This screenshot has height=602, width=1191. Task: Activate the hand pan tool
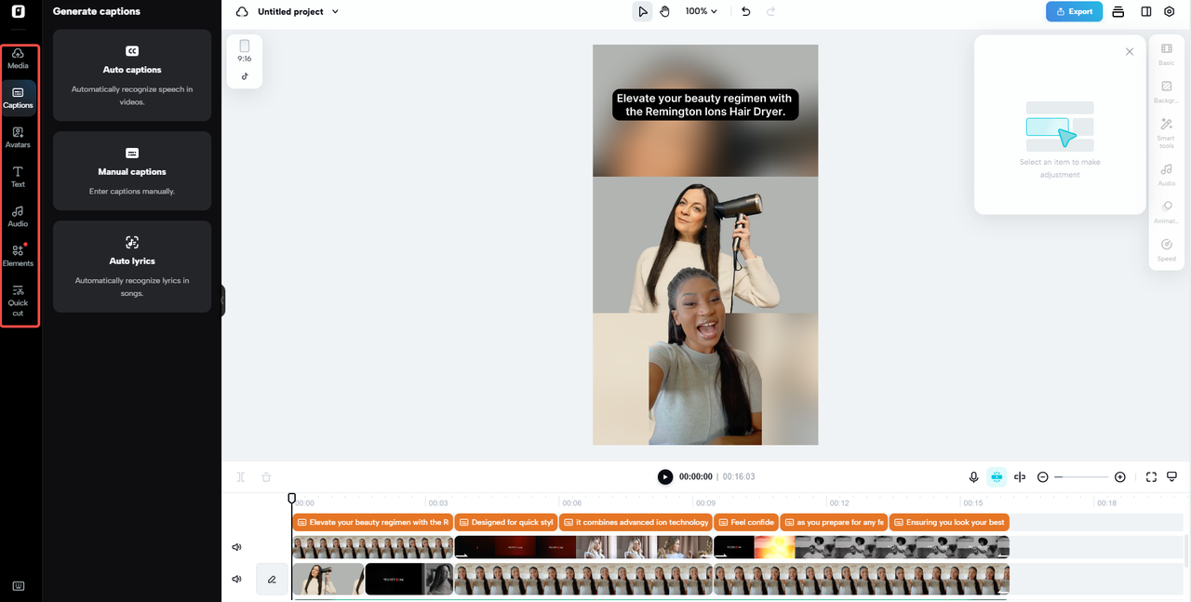pos(664,11)
